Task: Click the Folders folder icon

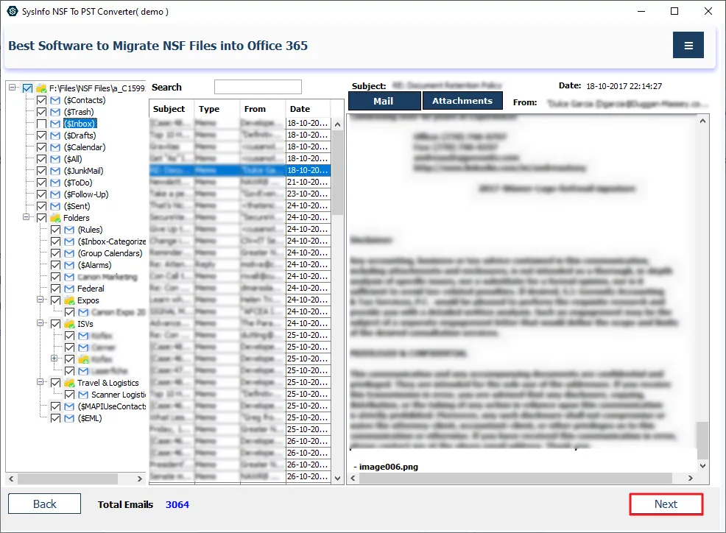Action: click(55, 218)
